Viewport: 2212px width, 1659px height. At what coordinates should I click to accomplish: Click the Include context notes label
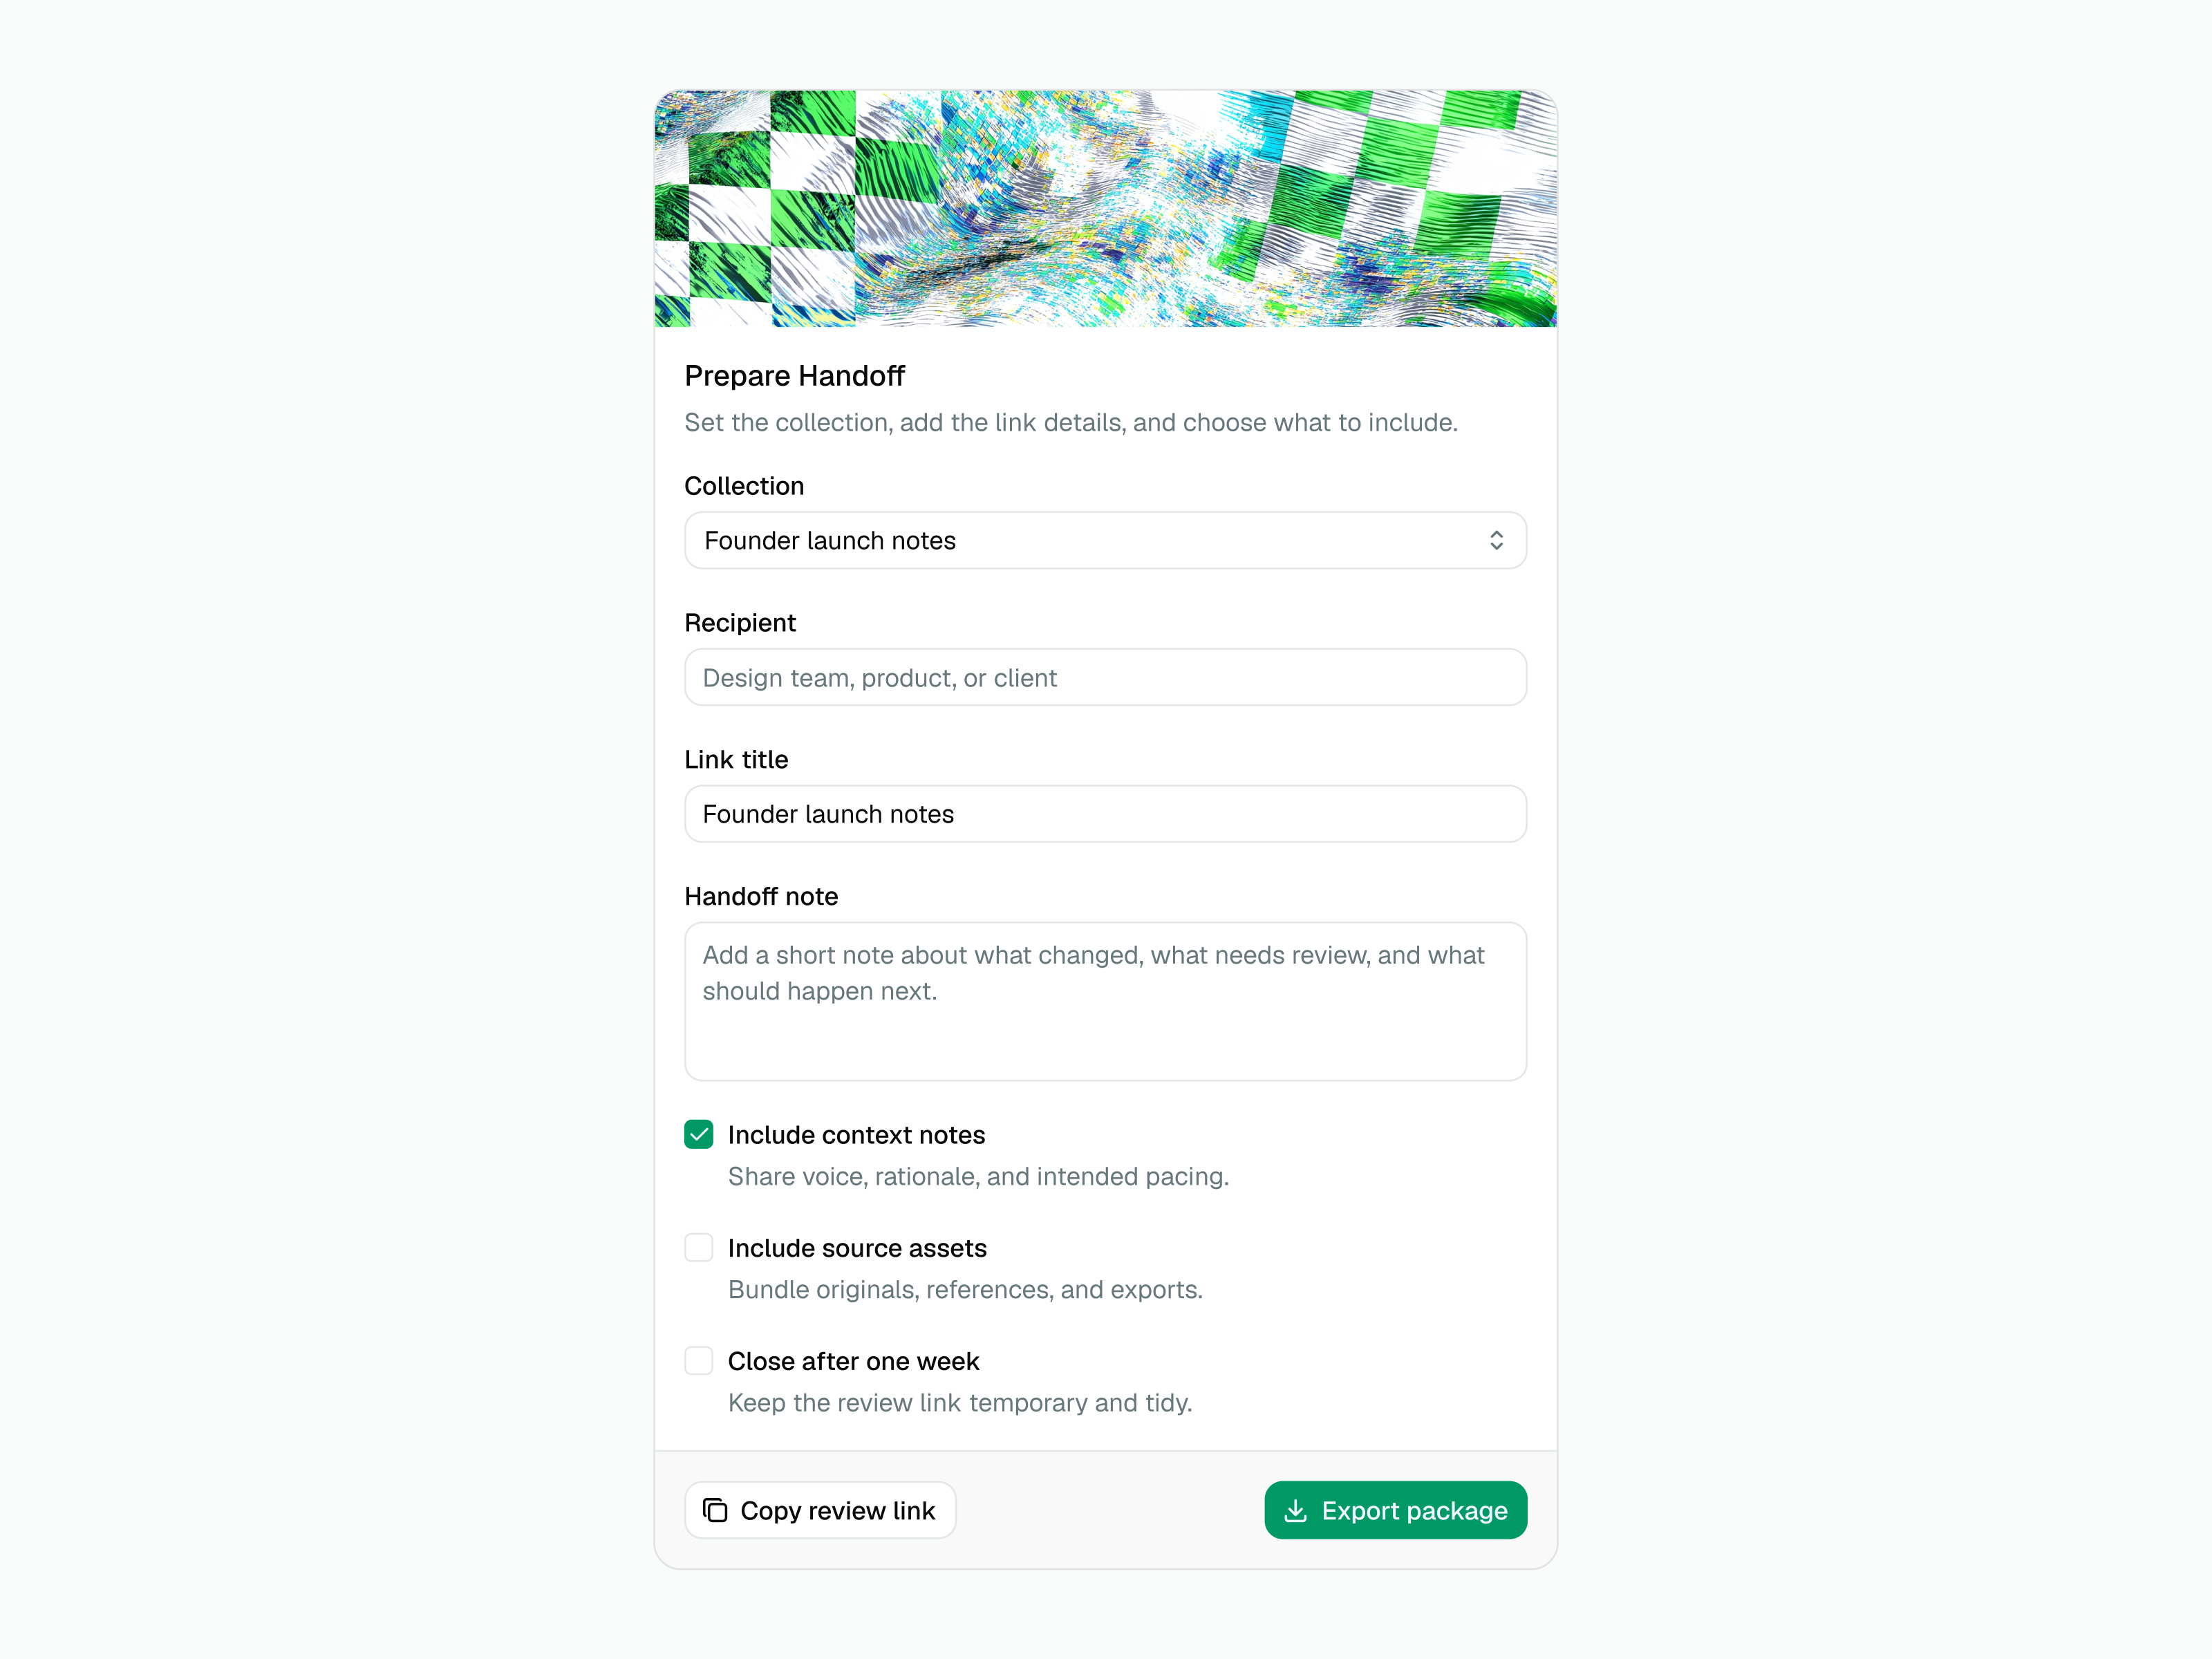[856, 1135]
